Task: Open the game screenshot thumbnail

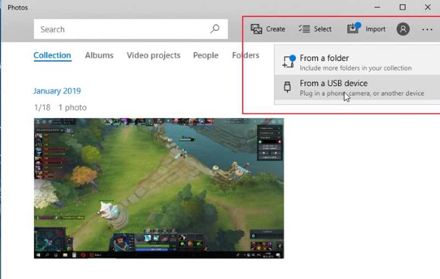Action: click(x=159, y=188)
